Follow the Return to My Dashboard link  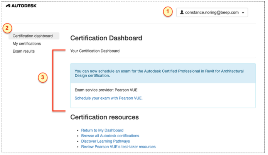(102, 130)
